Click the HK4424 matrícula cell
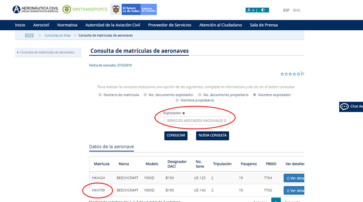 tap(98, 178)
